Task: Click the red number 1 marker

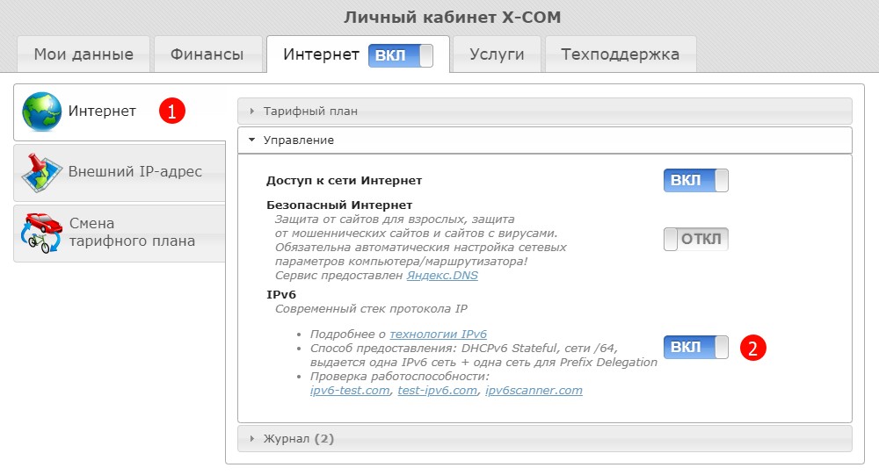Action: 172,112
